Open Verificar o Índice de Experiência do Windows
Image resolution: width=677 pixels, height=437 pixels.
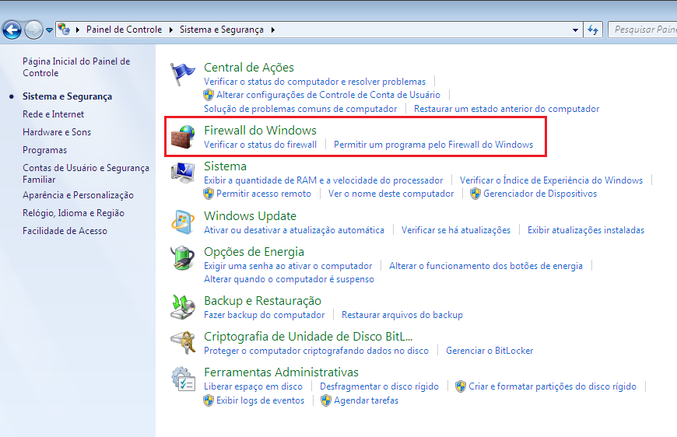tap(552, 180)
